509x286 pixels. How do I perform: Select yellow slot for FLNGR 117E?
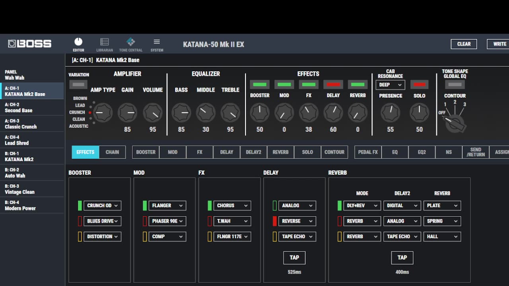click(x=210, y=236)
